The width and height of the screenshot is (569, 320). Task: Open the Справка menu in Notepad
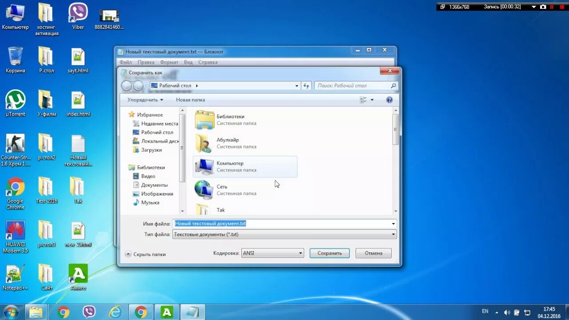[x=208, y=62]
